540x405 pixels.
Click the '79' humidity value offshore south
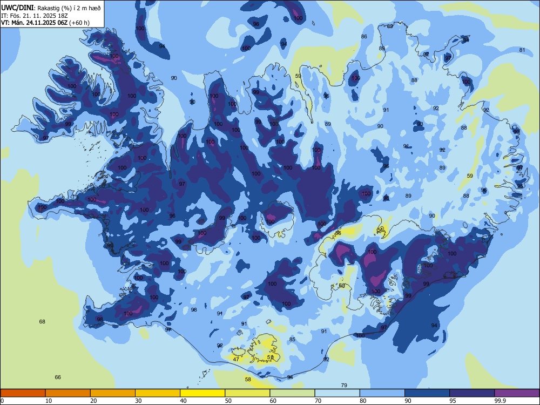click(x=343, y=386)
